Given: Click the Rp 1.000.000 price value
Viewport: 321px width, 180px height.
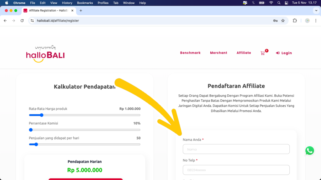Looking at the screenshot, I should pos(130,109).
